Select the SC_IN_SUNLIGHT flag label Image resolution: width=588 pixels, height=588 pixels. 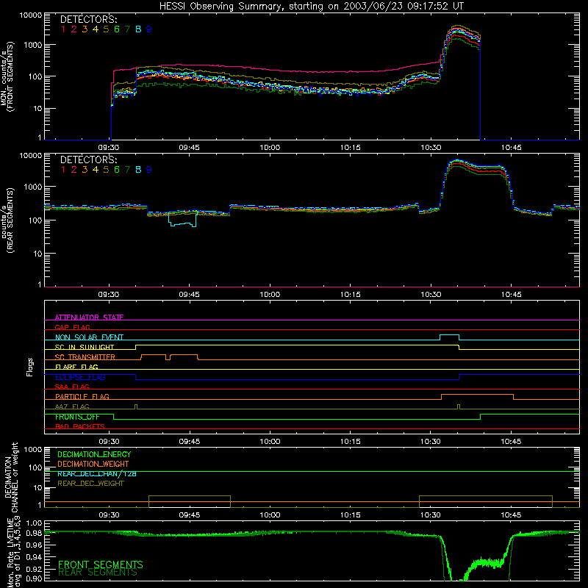click(85, 347)
